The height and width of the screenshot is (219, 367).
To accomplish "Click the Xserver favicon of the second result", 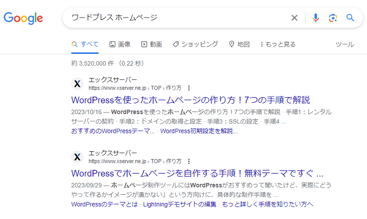I will click(x=77, y=157).
